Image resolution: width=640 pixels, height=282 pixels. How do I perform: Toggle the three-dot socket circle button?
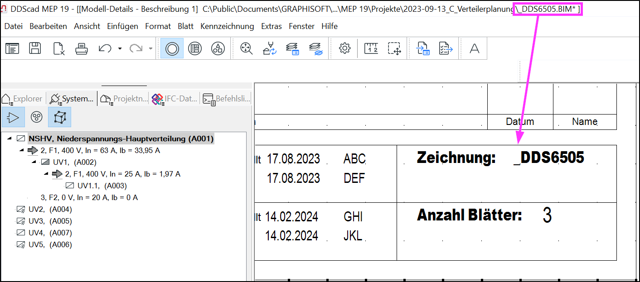click(x=36, y=117)
